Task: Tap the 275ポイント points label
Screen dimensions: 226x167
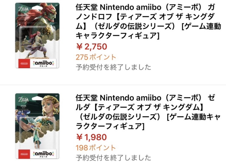Action: (96, 57)
